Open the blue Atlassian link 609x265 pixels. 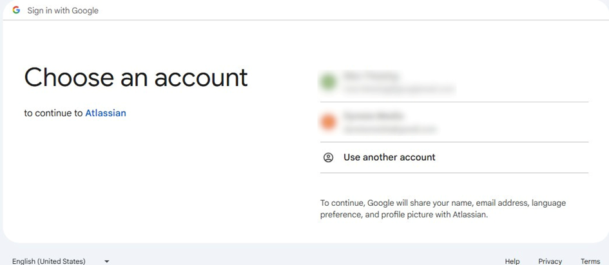tap(106, 113)
